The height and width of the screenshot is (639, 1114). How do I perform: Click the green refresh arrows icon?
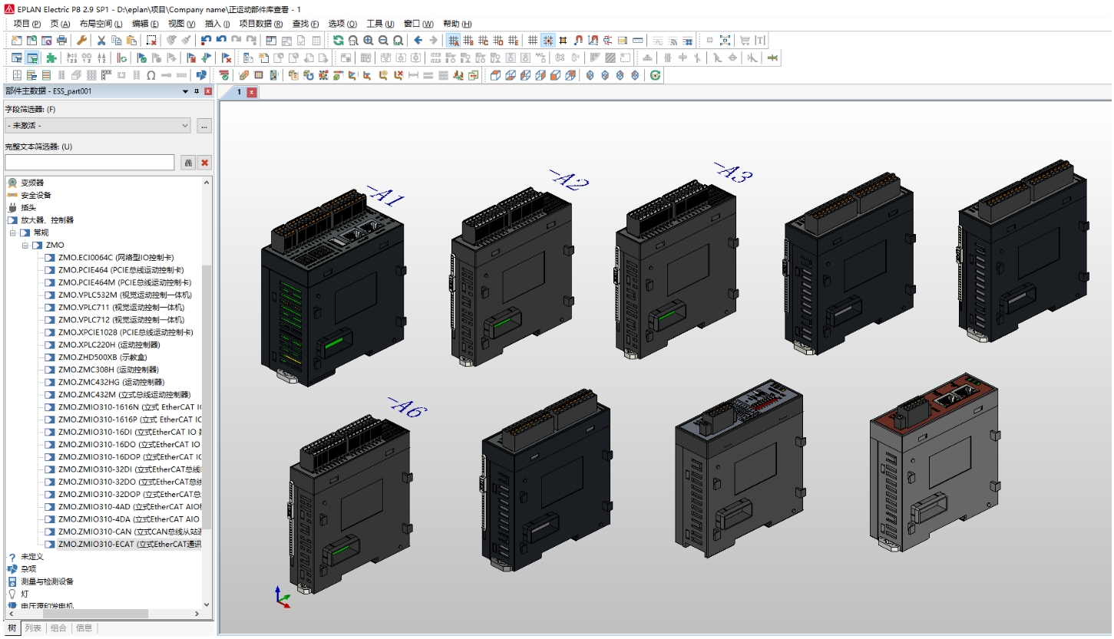click(339, 40)
